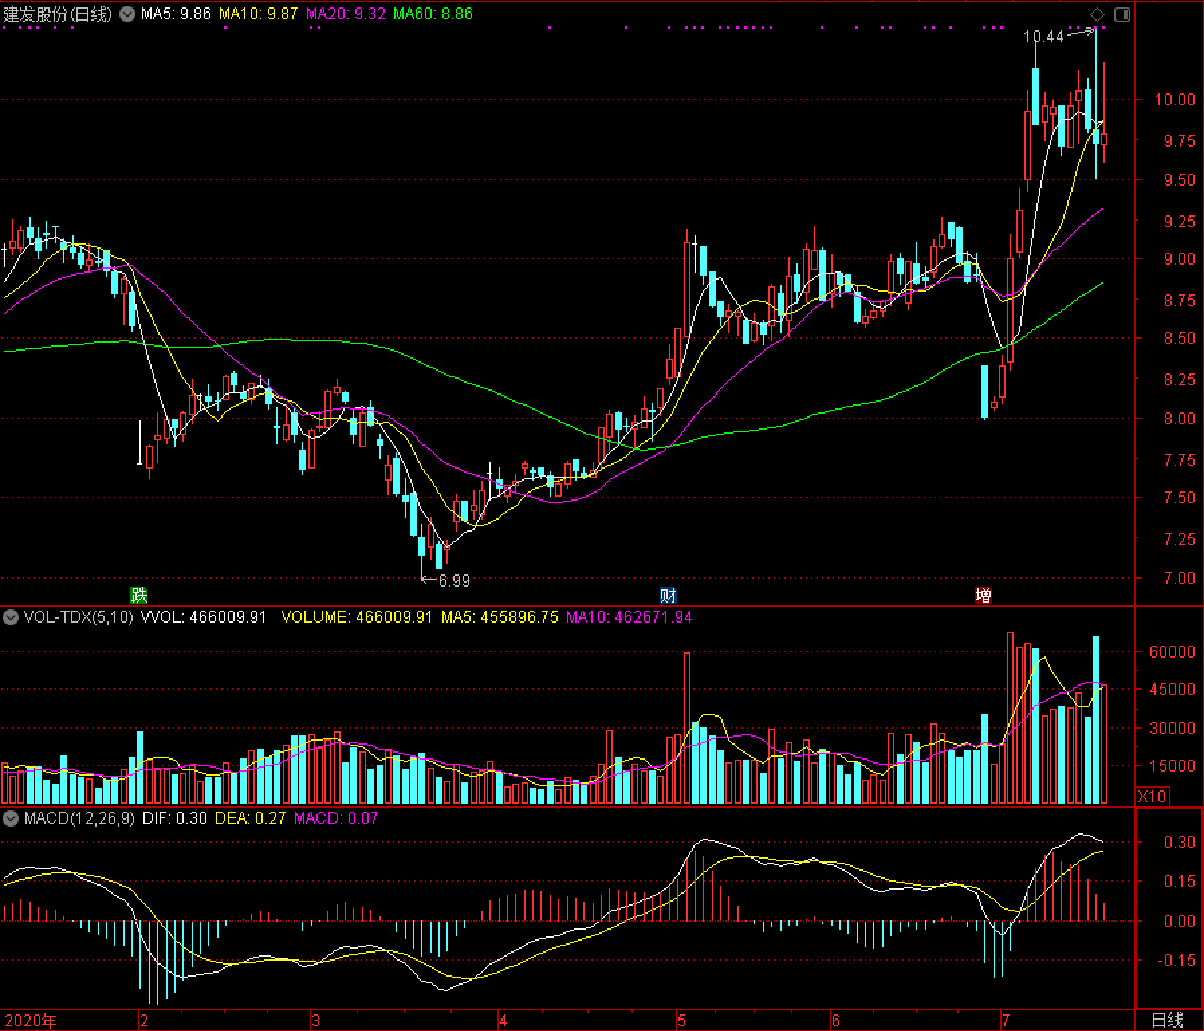
Task: Click the diamond icon at top right
Action: pos(1097,14)
